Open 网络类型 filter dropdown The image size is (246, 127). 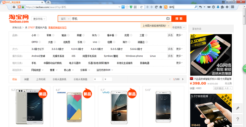coord(37,70)
